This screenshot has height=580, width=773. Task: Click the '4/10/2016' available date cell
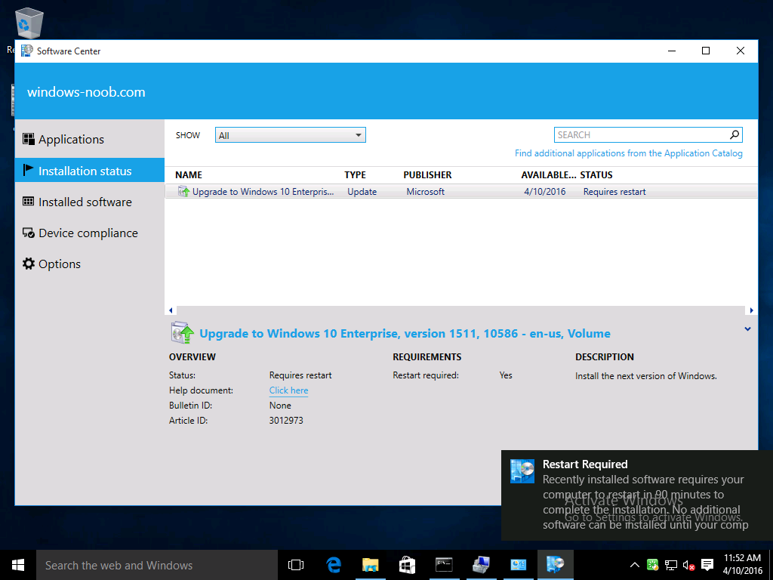click(545, 192)
